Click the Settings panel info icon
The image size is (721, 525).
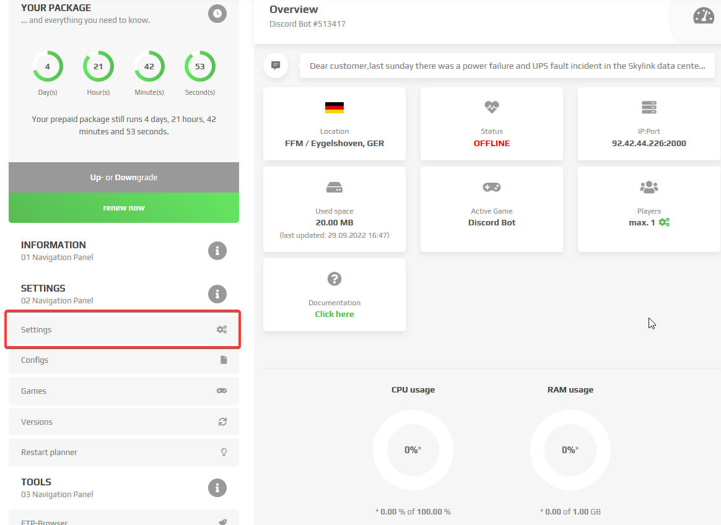tap(217, 293)
